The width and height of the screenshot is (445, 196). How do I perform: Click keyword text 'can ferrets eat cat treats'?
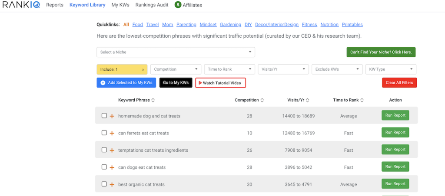click(143, 133)
